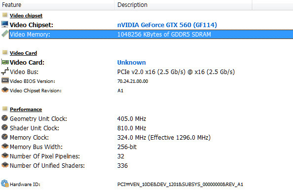Click the A1 chipset revision value
This screenshot has width=293, height=191.
click(120, 91)
